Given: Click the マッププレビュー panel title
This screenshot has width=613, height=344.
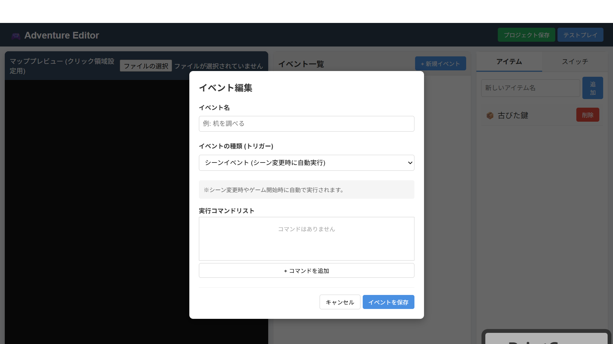Looking at the screenshot, I should [62, 66].
